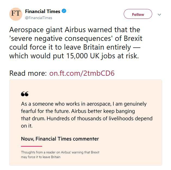Viewport: 171px width, 170px height.
Task: Click the 'Read more:' text
Action: click(28, 73)
